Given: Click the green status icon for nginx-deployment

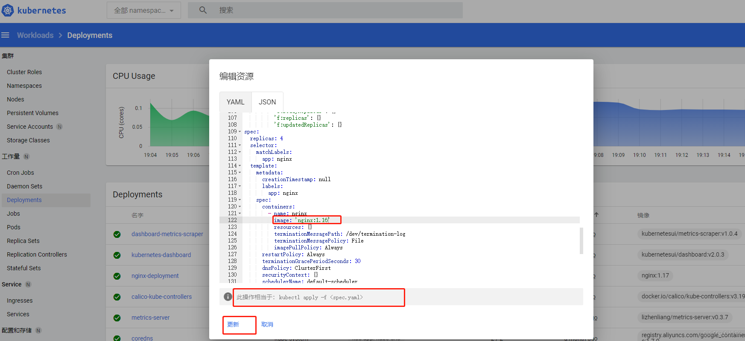Looking at the screenshot, I should click(117, 276).
